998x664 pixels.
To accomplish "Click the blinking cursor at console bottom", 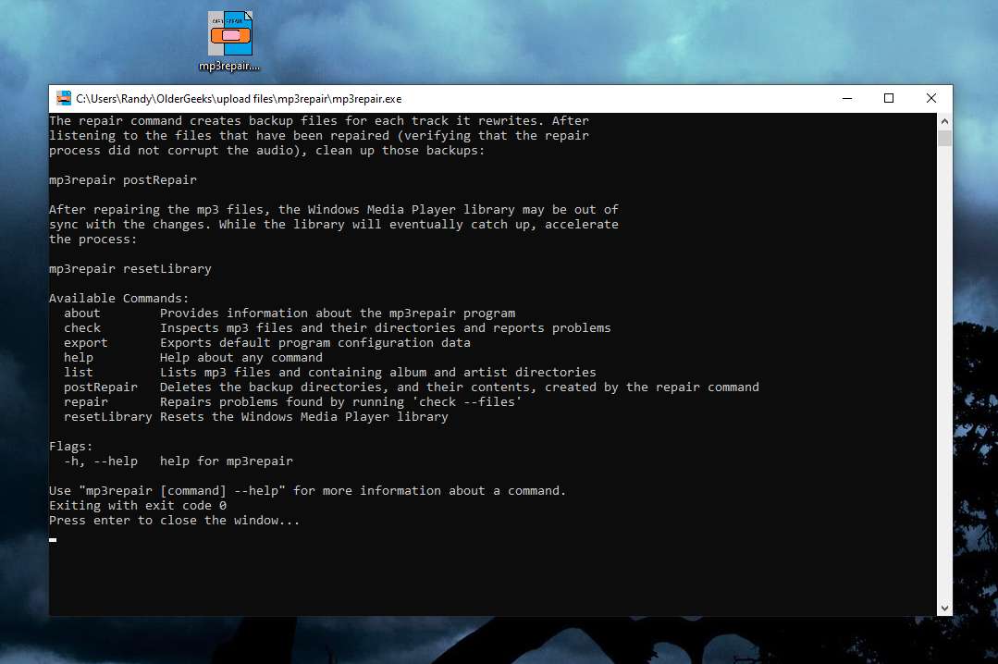I will tap(53, 539).
